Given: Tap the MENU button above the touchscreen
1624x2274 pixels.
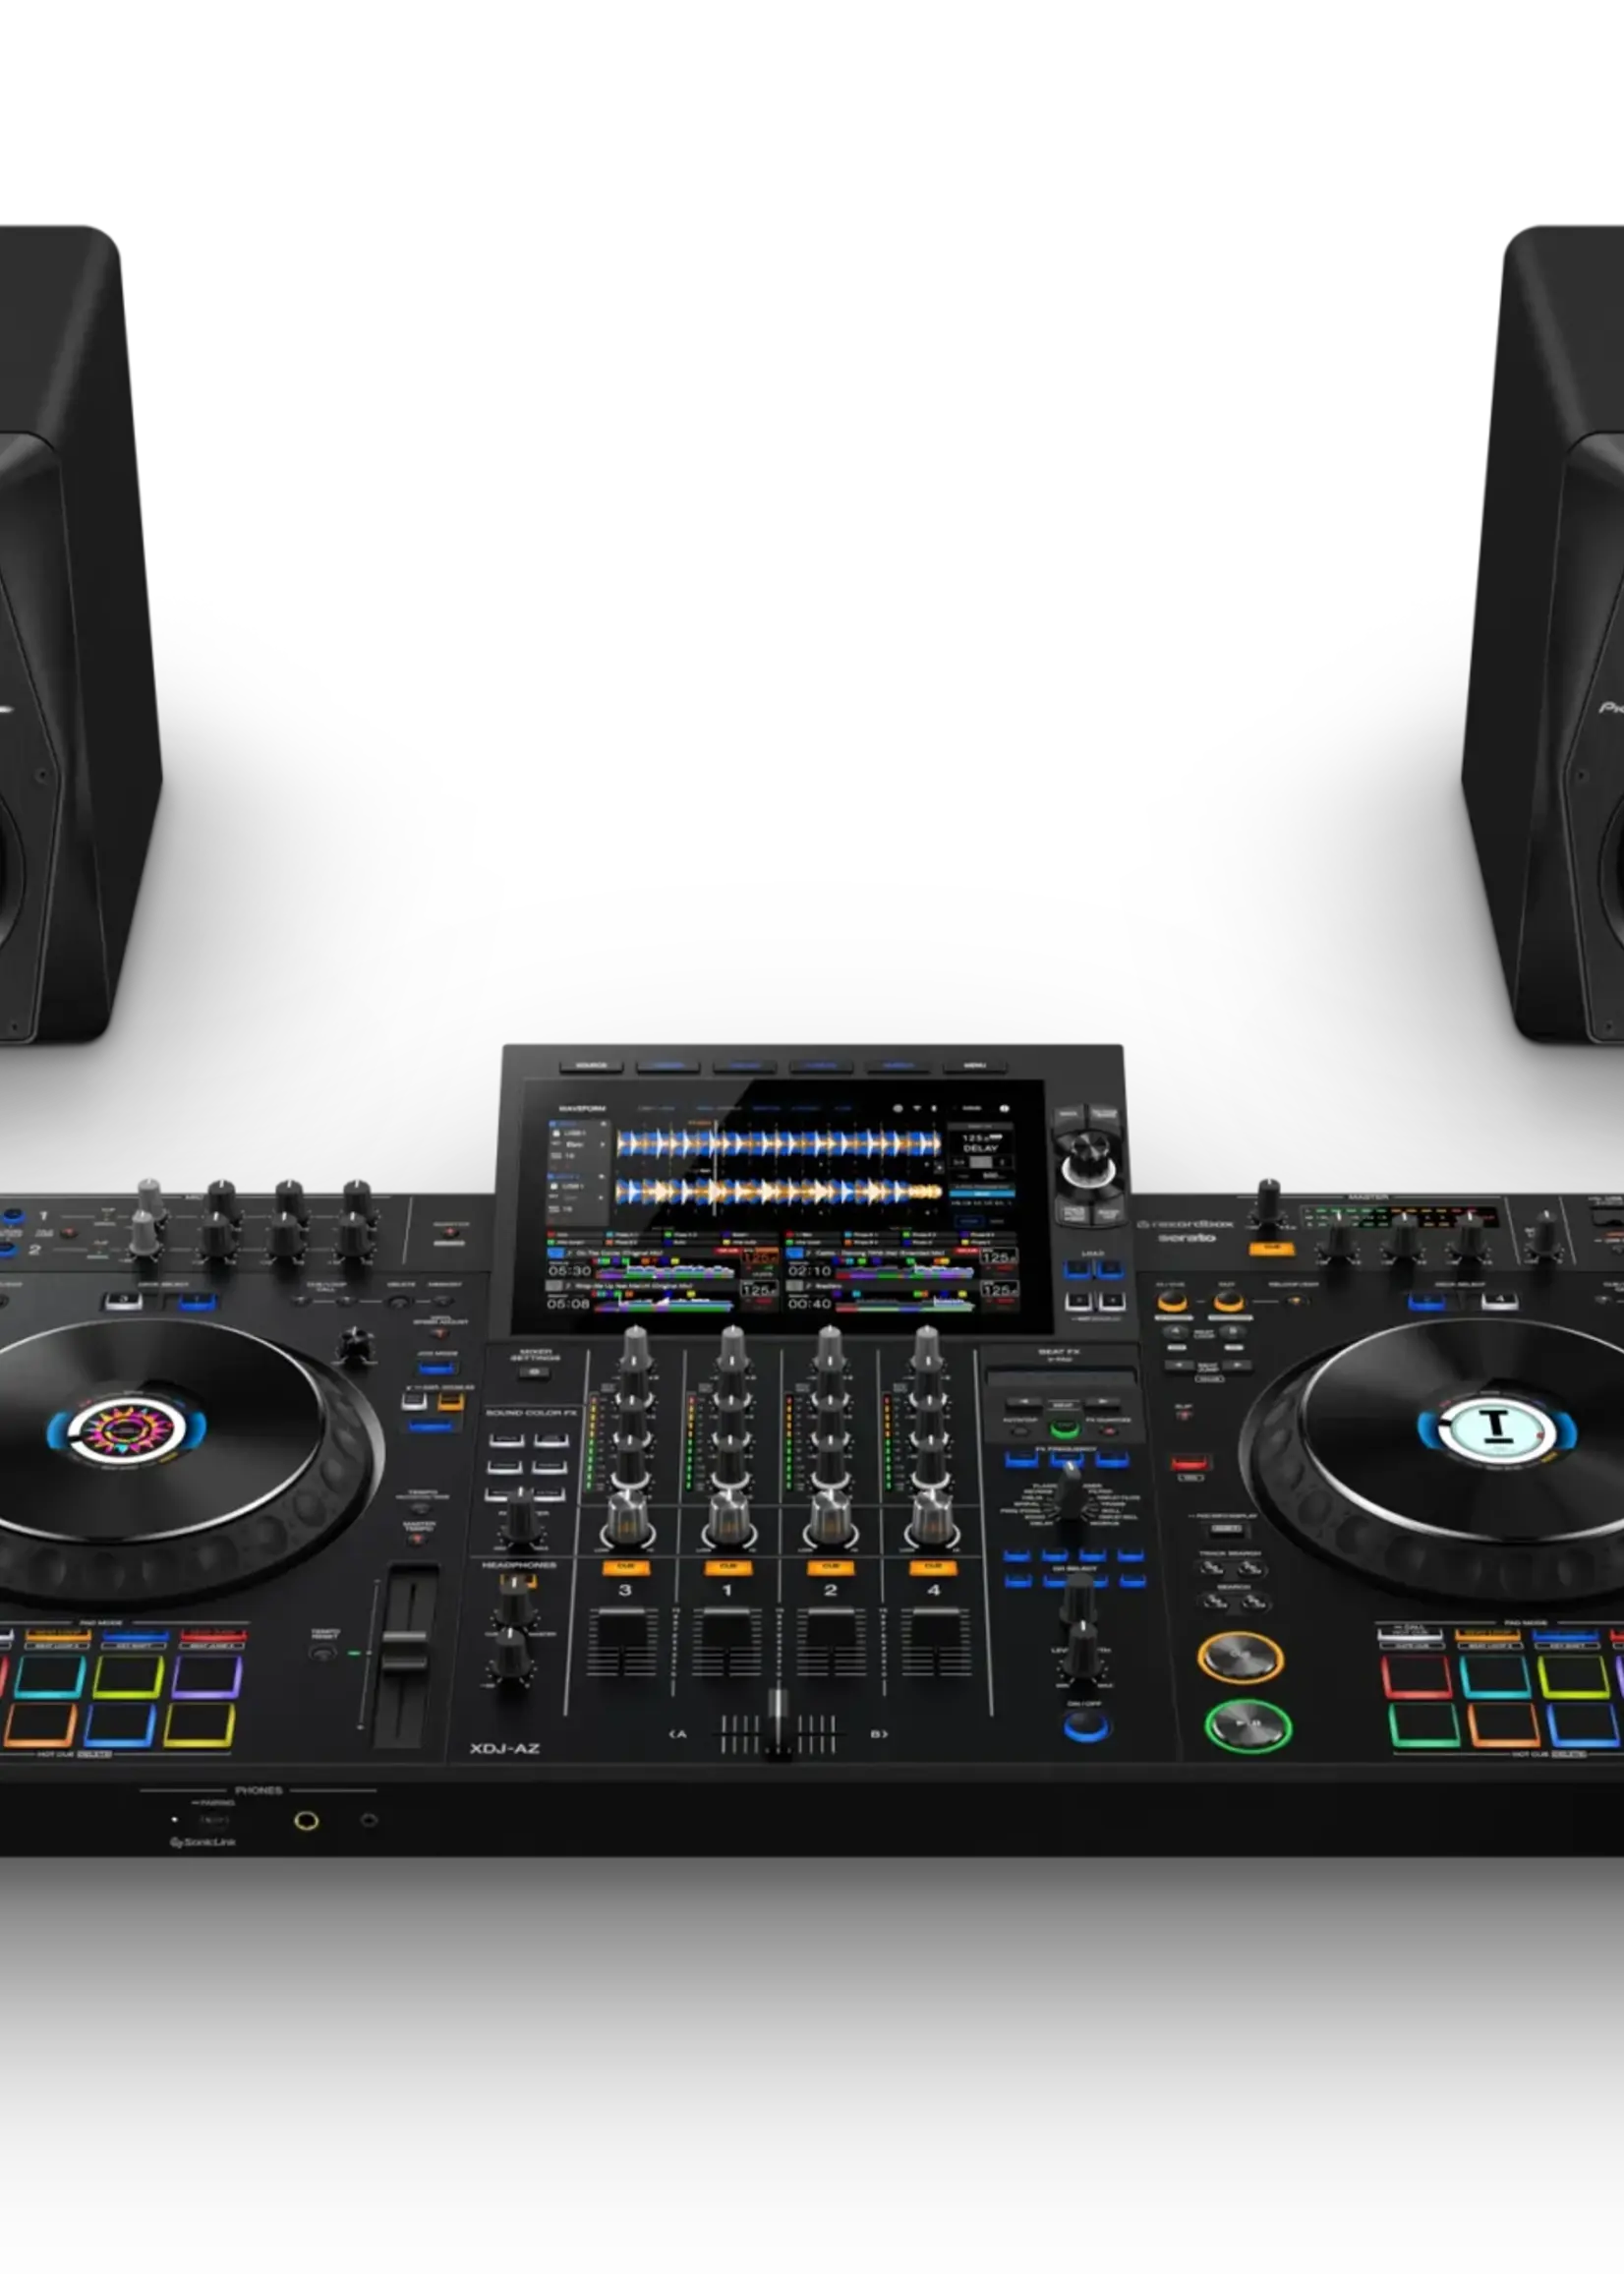Looking at the screenshot, I should coord(975,1066).
